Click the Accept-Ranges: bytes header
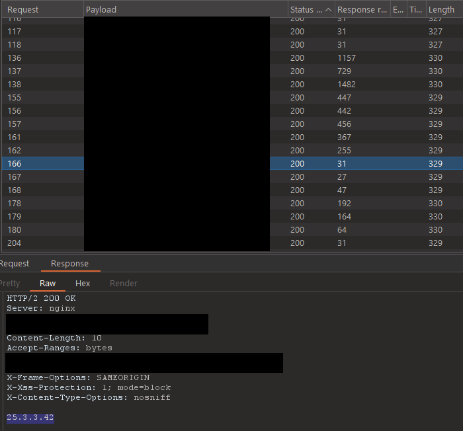This screenshot has width=463, height=431. (x=60, y=348)
